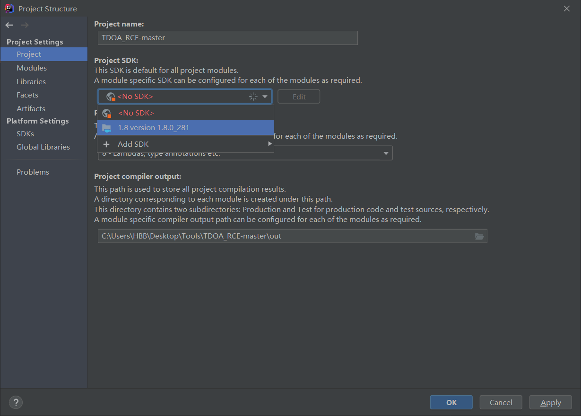Viewport: 581px width, 416px height.
Task: Open the help question mark icon
Action: coord(16,402)
